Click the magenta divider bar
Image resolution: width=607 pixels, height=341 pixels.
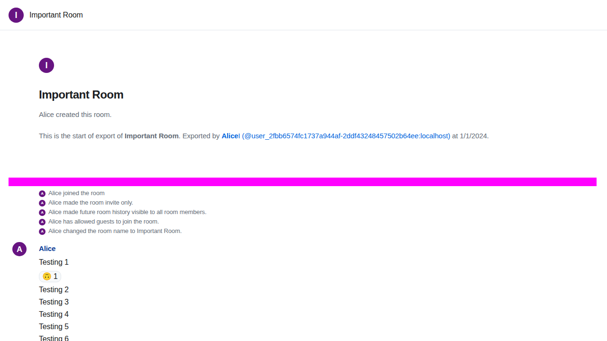pos(303,182)
